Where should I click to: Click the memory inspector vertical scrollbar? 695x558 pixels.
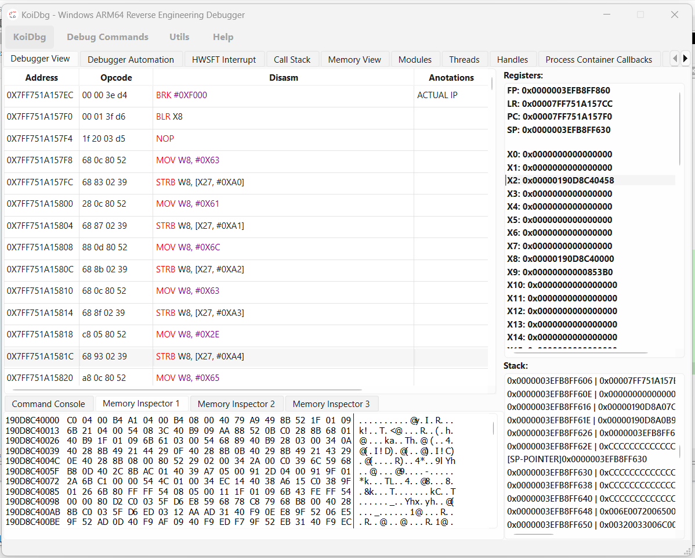[x=493, y=428]
